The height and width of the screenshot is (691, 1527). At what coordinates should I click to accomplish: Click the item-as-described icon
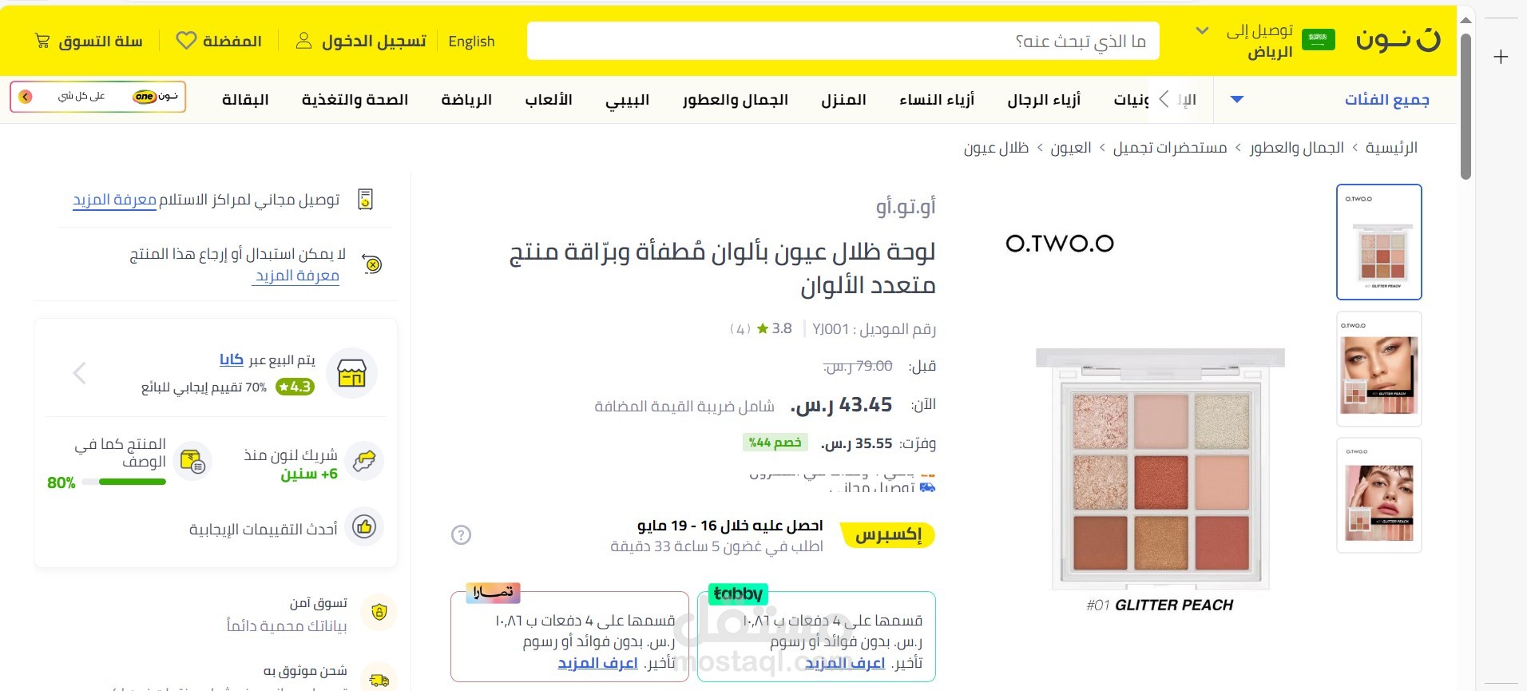pos(192,461)
